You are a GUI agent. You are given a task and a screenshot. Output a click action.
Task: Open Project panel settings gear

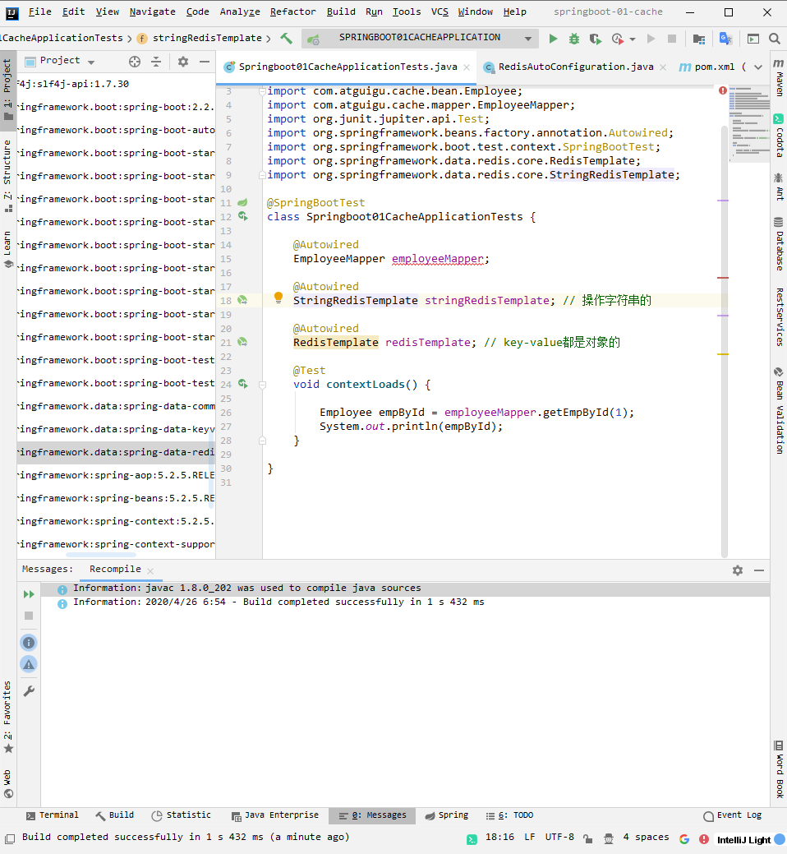tap(183, 62)
